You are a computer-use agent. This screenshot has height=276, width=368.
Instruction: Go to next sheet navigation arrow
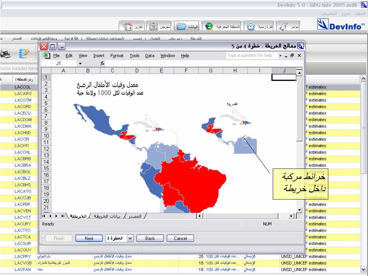56,216
